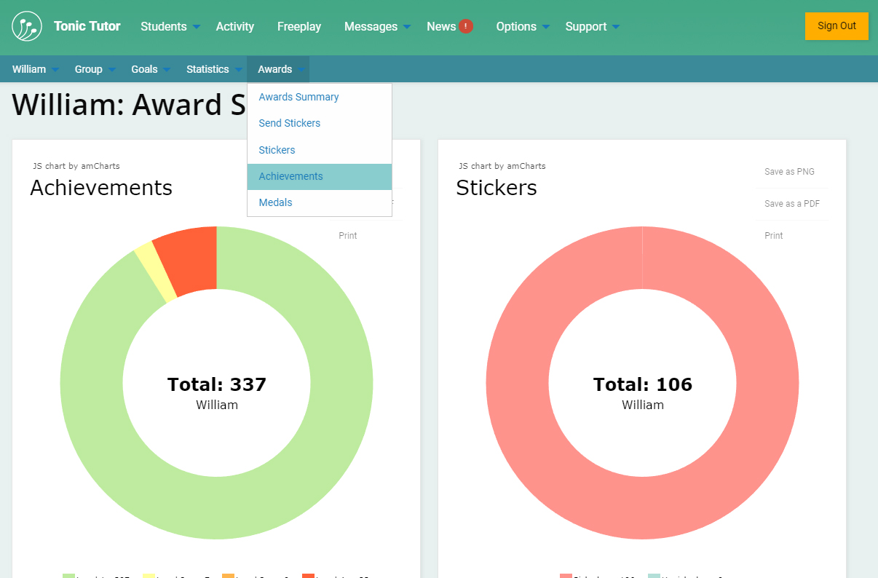Choose Send Stickers in Awards menu
This screenshot has height=578, width=878.
click(290, 123)
